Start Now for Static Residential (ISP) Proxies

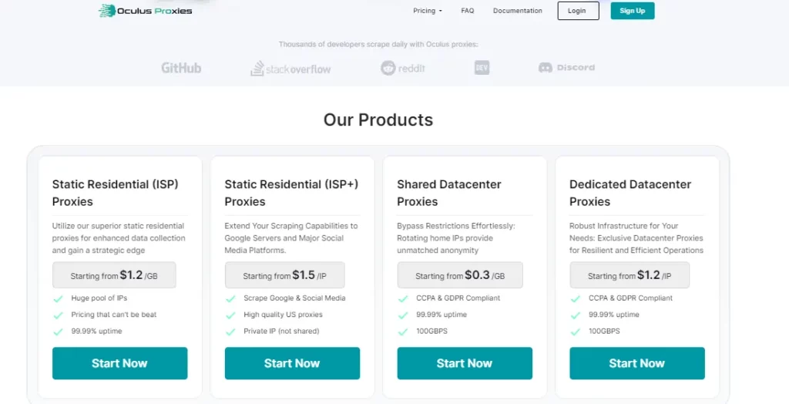click(119, 363)
